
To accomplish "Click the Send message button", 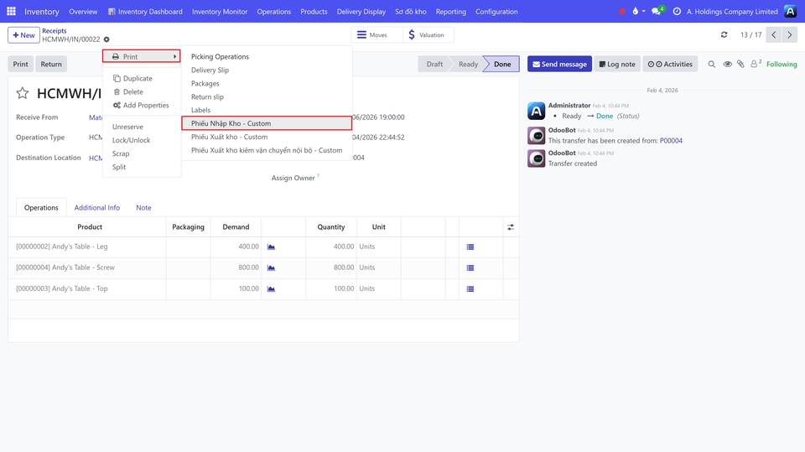I will pyautogui.click(x=559, y=64).
